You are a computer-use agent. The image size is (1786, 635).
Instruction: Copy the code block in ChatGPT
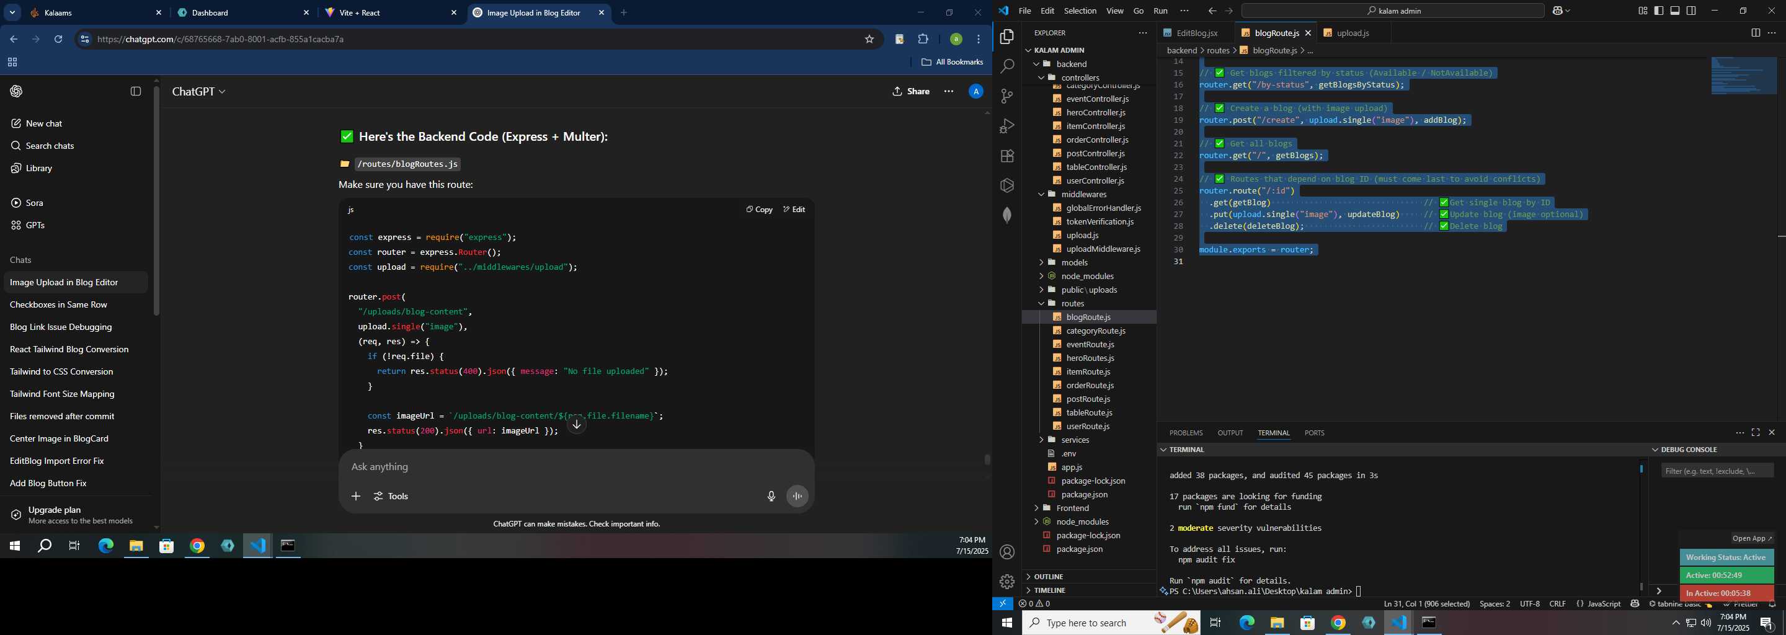coord(759,210)
